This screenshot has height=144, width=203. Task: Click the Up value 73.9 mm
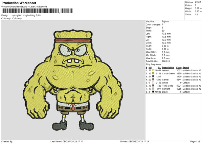coord(166,40)
